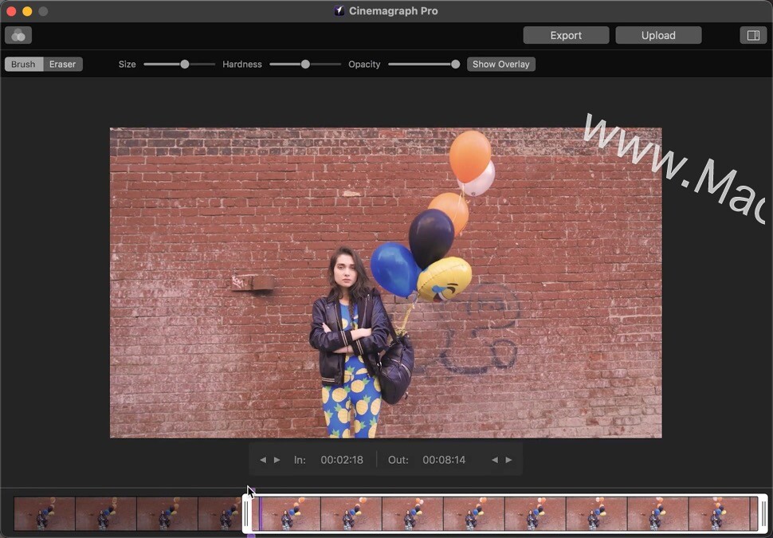Nudge the Out point back one frame
The image size is (773, 538).
point(496,459)
